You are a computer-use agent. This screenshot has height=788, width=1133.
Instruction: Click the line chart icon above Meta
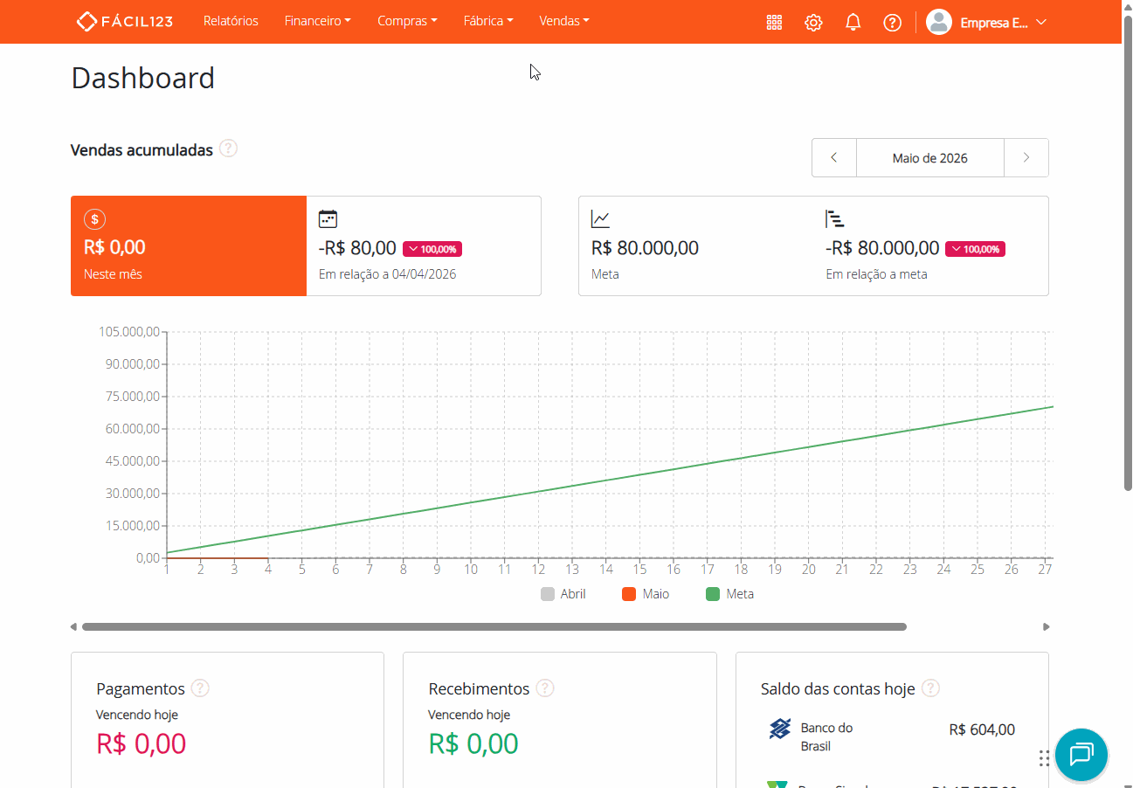pyautogui.click(x=600, y=219)
